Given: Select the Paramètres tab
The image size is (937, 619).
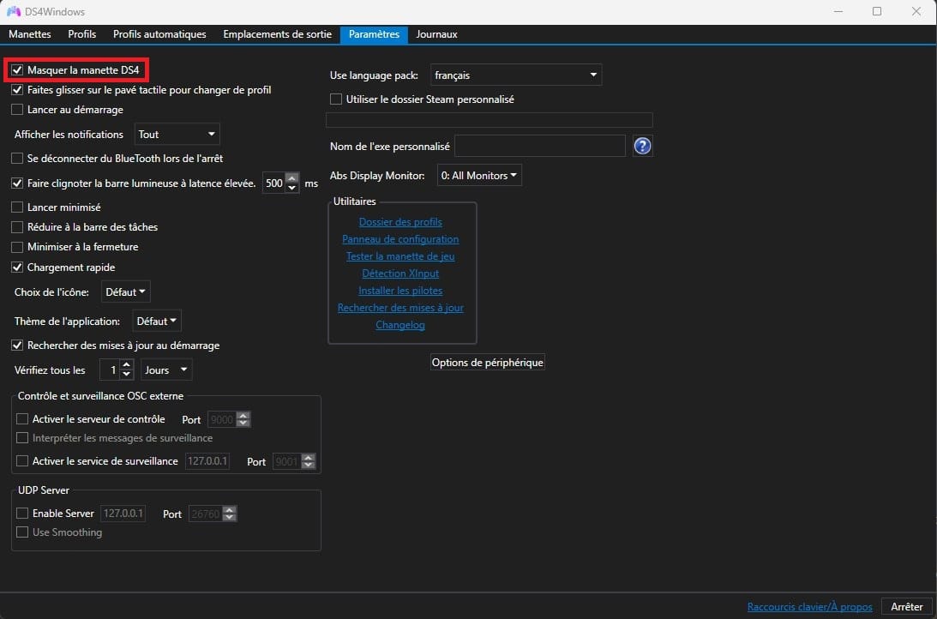Looking at the screenshot, I should click(374, 34).
